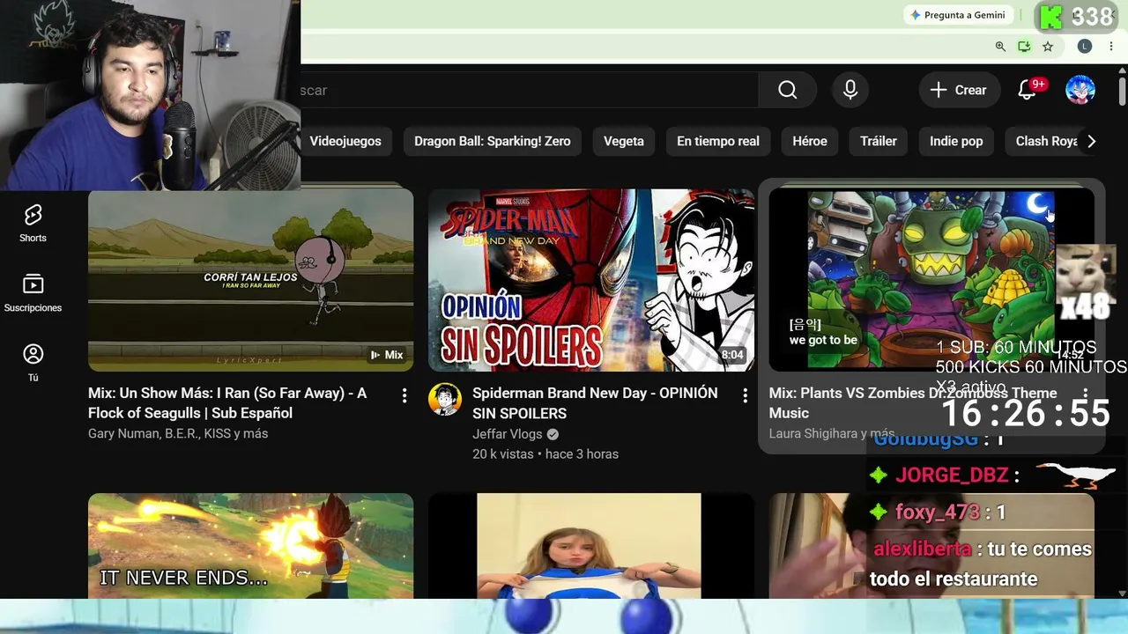Open options menu for Spiderman Brand New Day
Screen dimensions: 1128x634
pyautogui.click(x=745, y=396)
